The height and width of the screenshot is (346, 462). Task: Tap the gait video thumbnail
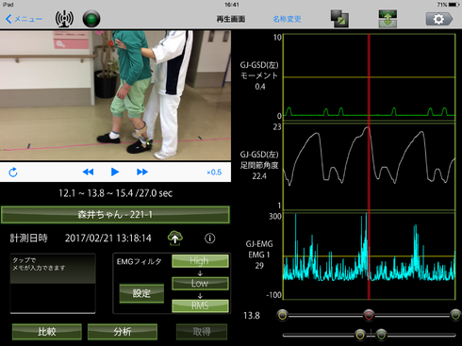click(x=115, y=95)
